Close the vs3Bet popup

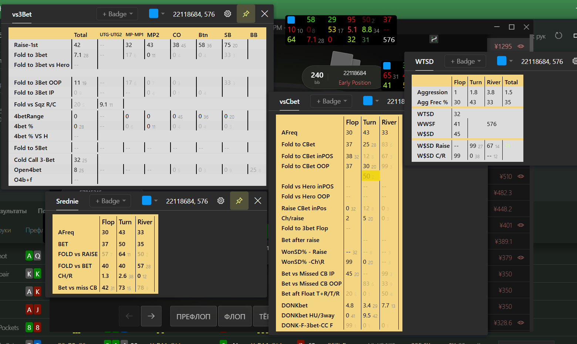(264, 14)
